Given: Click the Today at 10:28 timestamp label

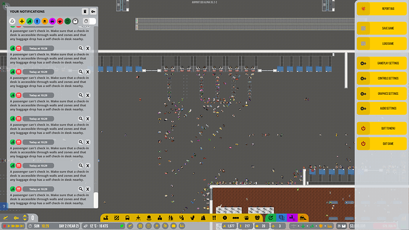Looking at the screenshot, I should coord(39,49).
